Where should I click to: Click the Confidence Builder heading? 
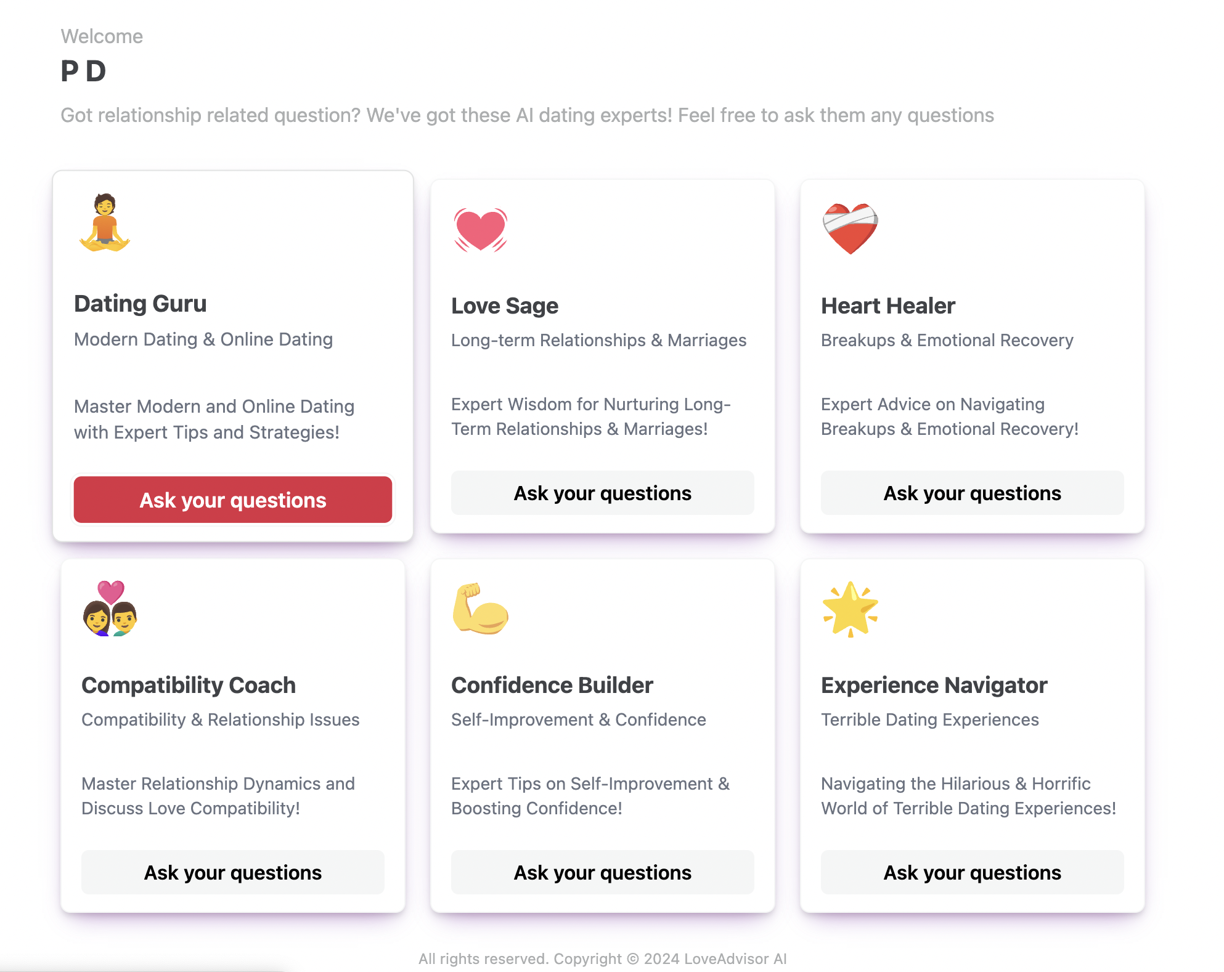tap(552, 685)
